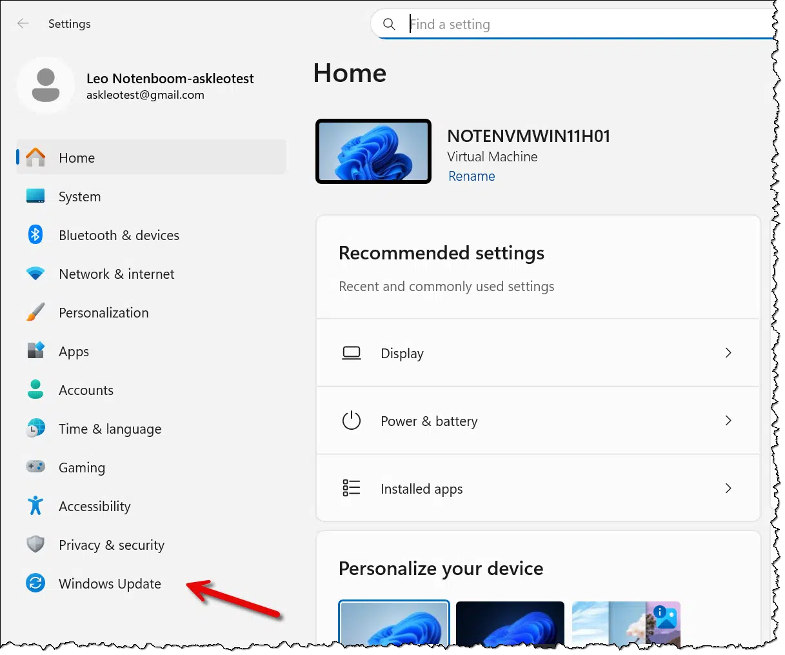Expand the Display row chevron
Viewport: 785px width, 655px height.
coord(728,353)
